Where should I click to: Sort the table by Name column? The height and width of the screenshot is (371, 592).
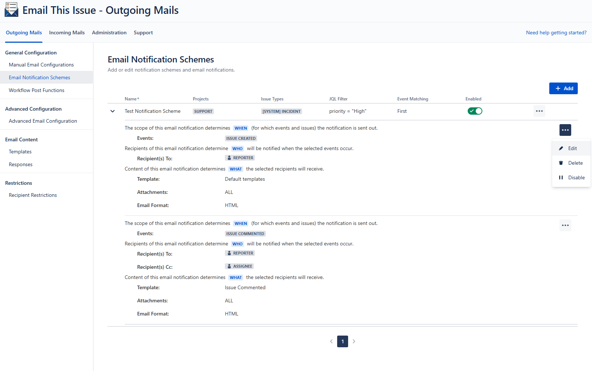pyautogui.click(x=132, y=99)
